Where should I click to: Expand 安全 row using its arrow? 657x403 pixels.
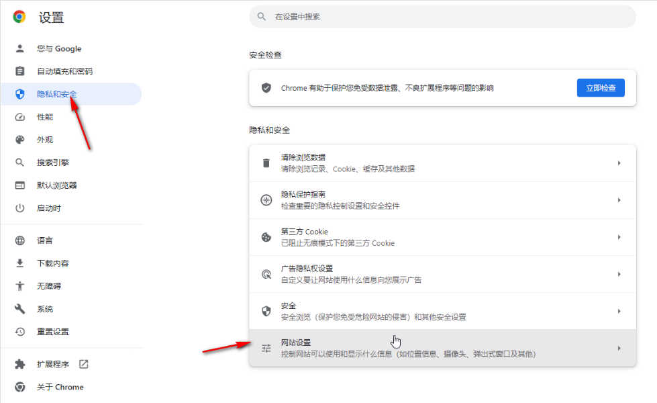click(619, 311)
